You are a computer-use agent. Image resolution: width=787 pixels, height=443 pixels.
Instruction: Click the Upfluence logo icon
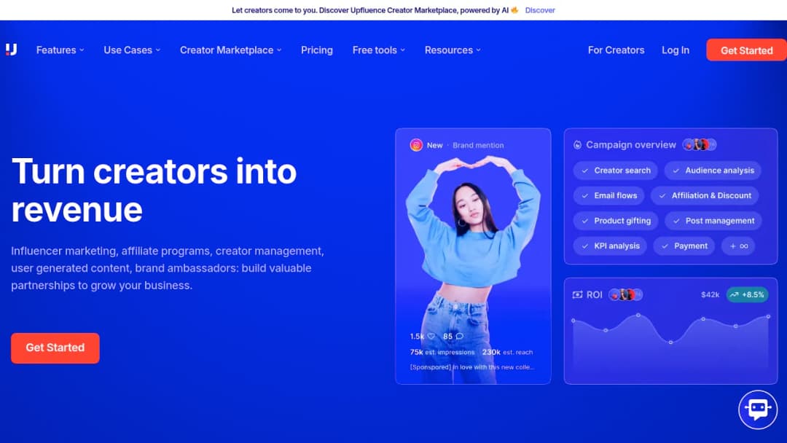pos(11,49)
